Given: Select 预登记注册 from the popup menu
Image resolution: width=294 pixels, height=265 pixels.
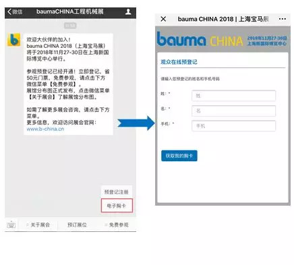Looking at the screenshot, I should pyautogui.click(x=117, y=192).
